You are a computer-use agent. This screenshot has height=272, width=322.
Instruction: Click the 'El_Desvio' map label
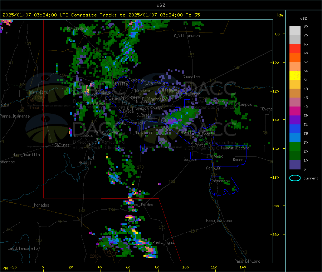point(83,135)
